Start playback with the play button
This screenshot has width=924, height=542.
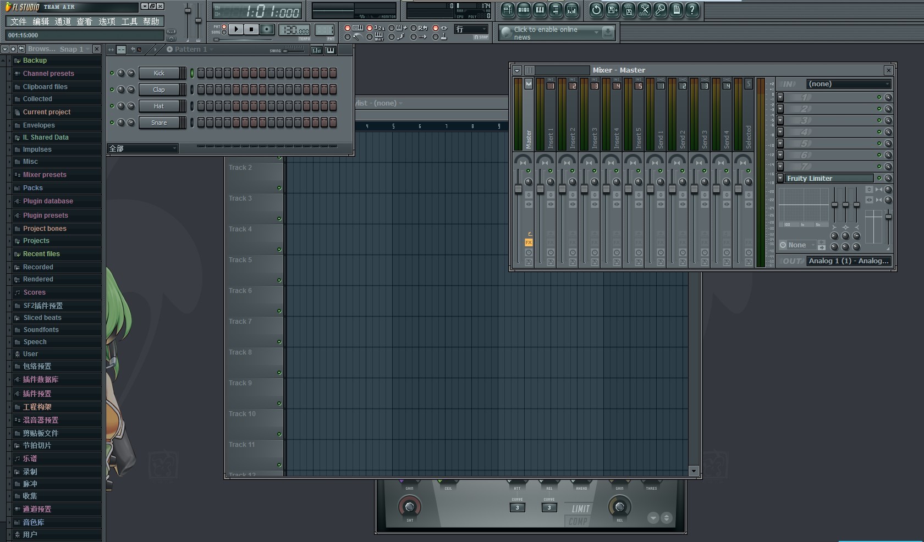point(235,29)
